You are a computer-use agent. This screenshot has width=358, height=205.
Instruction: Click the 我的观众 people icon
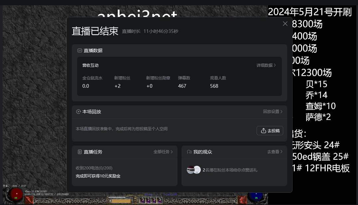(x=189, y=152)
